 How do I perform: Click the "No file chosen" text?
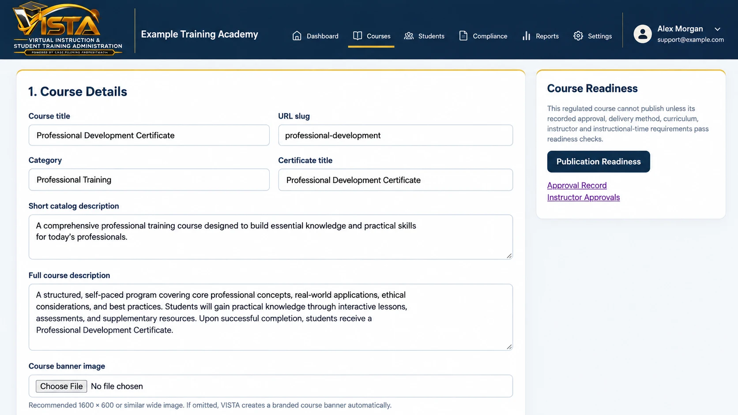(x=117, y=386)
